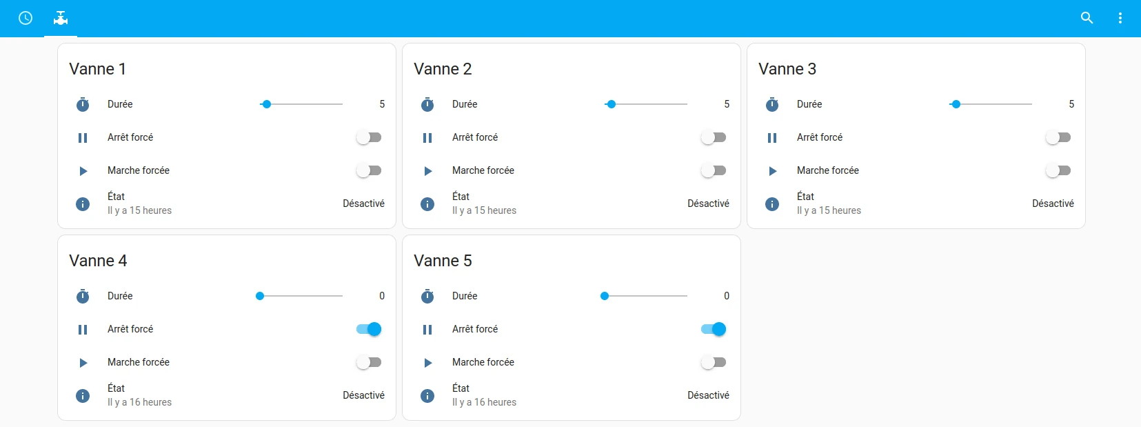Click the Désactivé state text in Vanne 1
The height and width of the screenshot is (427, 1141).
click(363, 203)
